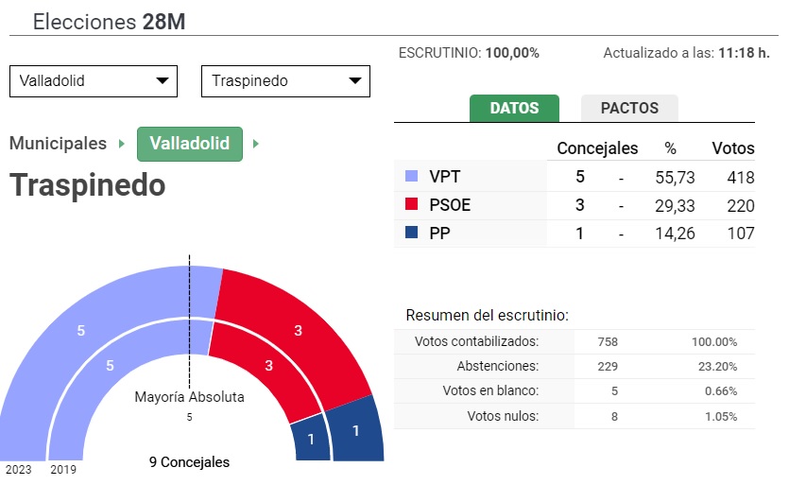Screen dimensions: 789x485
Task: Click the Concejales column header
Action: (597, 148)
